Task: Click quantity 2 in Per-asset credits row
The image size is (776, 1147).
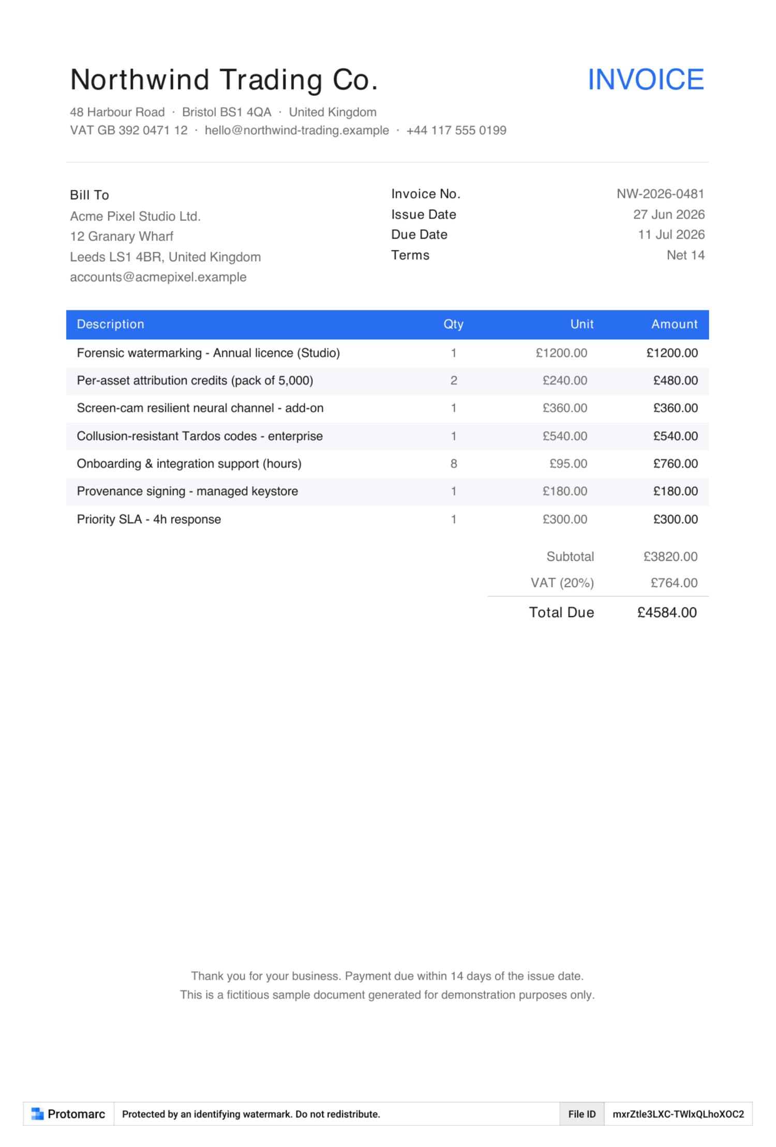Action: pos(454,381)
